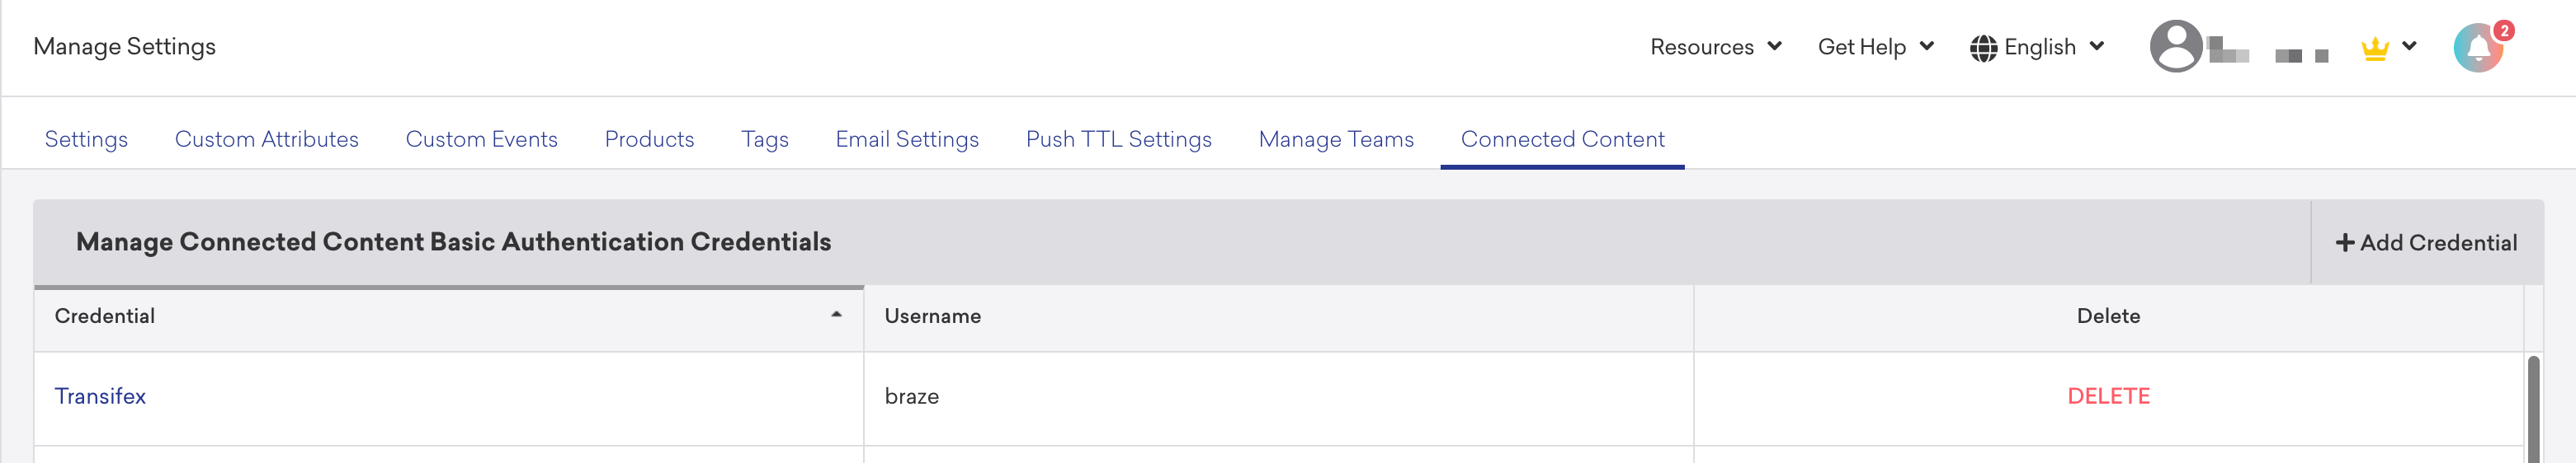2576x463 pixels.
Task: Open the Get Help menu
Action: 1875,47
